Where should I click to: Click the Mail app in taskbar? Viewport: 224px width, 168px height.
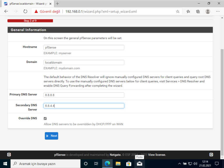[139, 164]
